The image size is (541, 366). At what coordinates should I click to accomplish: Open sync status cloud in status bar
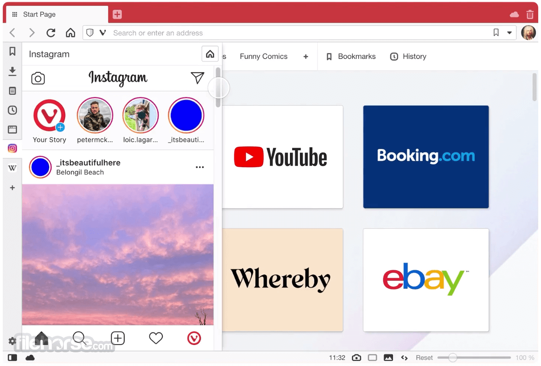[31, 358]
